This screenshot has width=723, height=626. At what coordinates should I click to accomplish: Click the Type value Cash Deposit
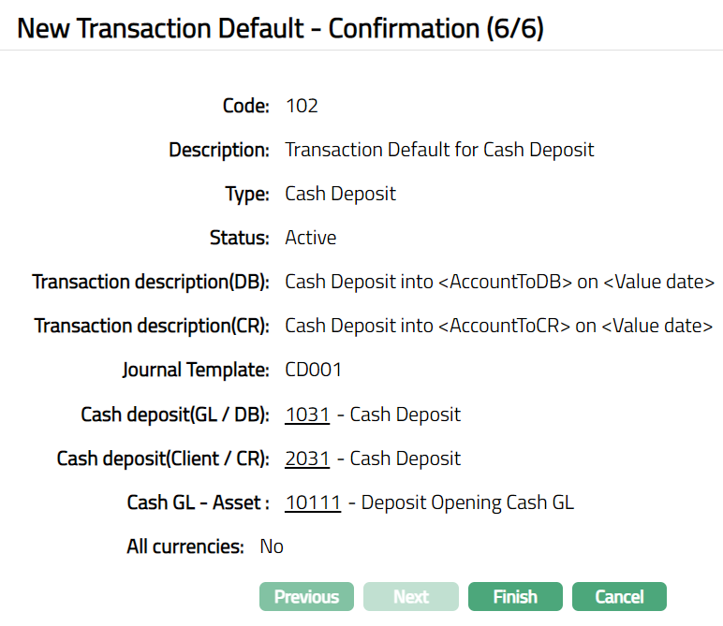click(340, 194)
